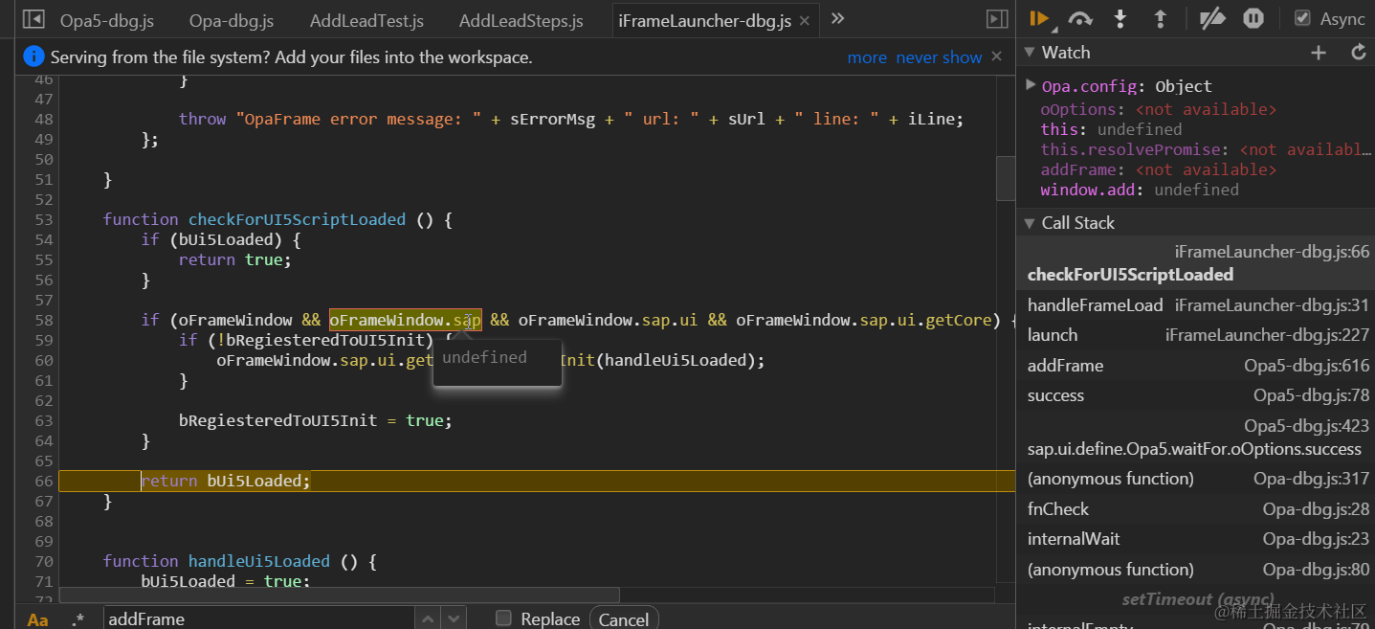The height and width of the screenshot is (629, 1375).
Task: Click the 'never show' link
Action: pos(939,57)
